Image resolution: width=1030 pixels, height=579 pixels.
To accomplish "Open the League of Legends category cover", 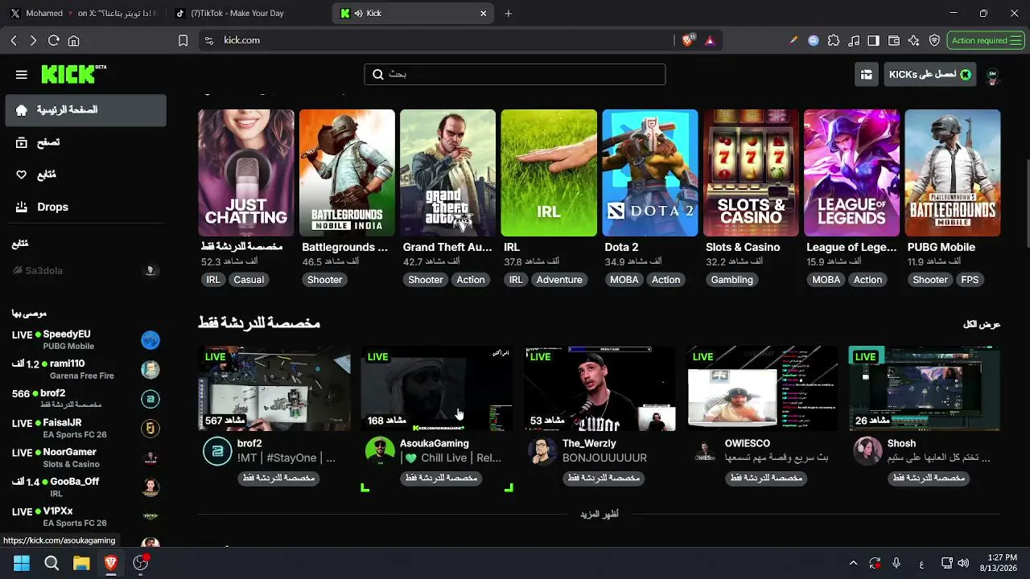I will coord(852,173).
